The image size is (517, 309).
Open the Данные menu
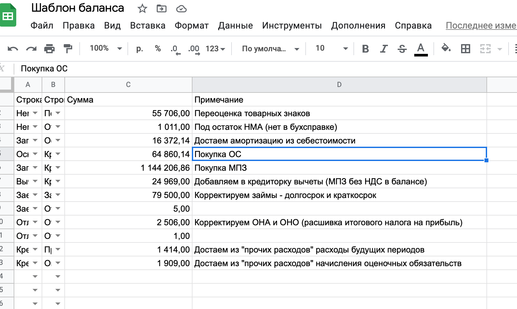(x=235, y=26)
